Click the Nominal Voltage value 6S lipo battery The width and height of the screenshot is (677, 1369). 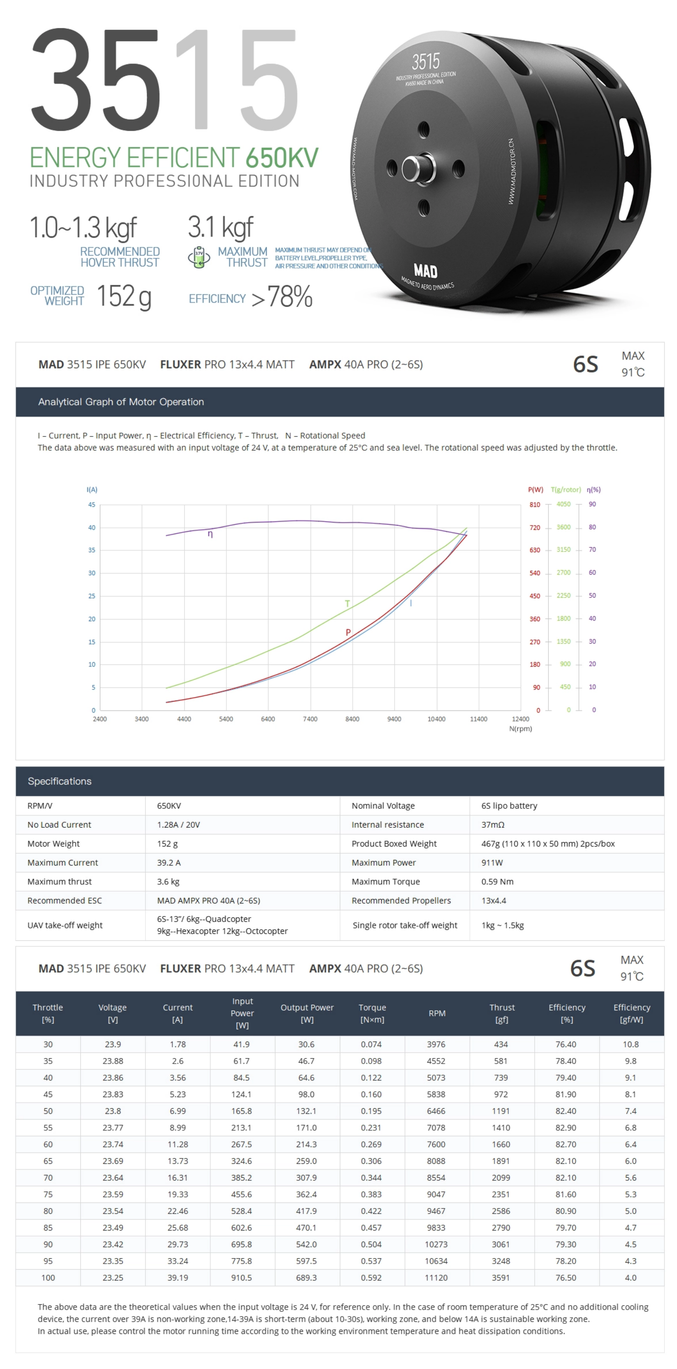tap(509, 806)
